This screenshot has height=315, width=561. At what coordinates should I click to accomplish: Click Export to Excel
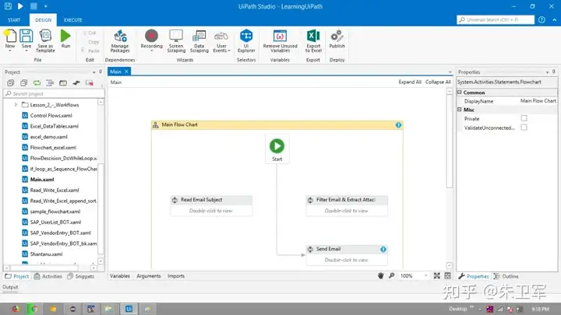[x=313, y=40]
